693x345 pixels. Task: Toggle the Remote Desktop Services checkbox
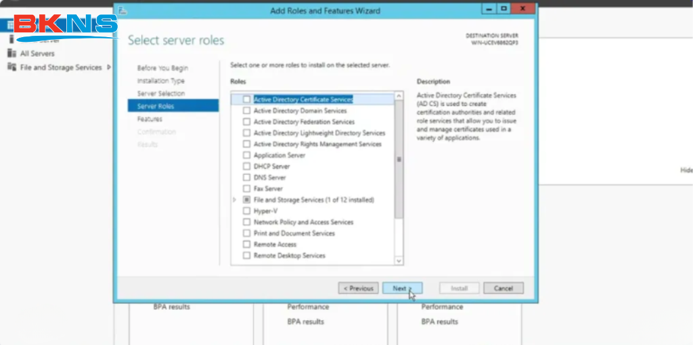(246, 256)
